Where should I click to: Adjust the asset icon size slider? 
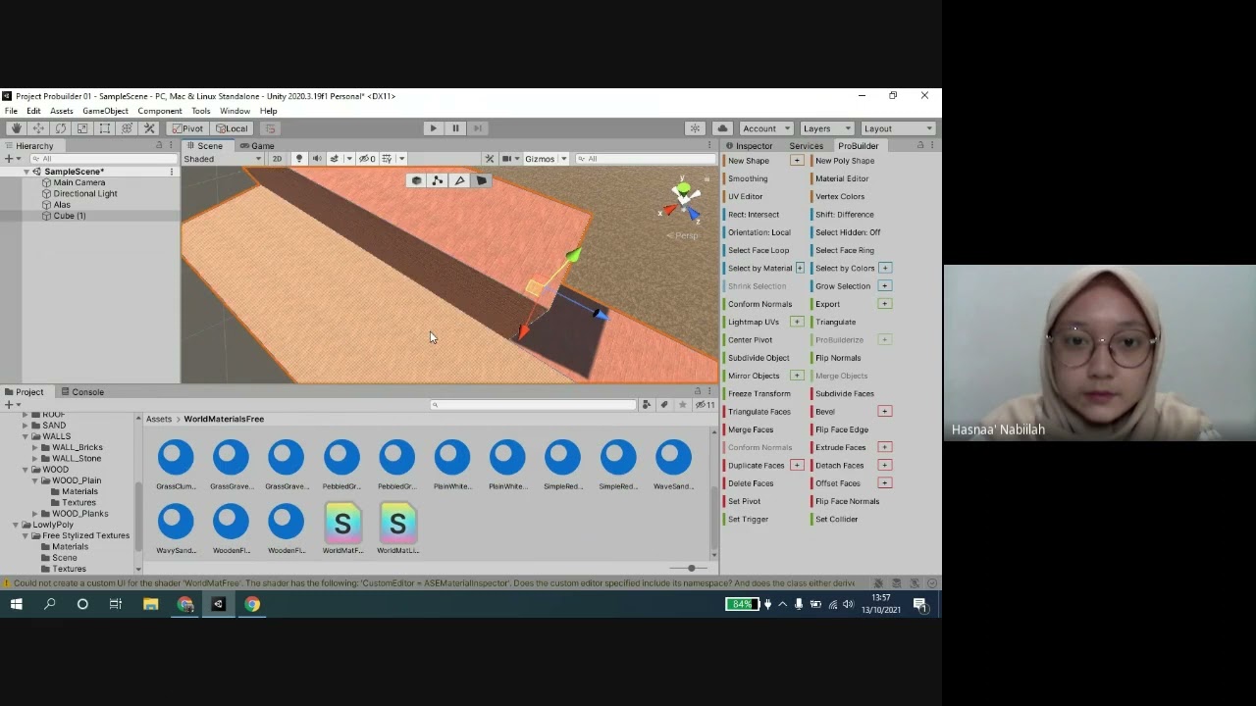[x=690, y=568]
